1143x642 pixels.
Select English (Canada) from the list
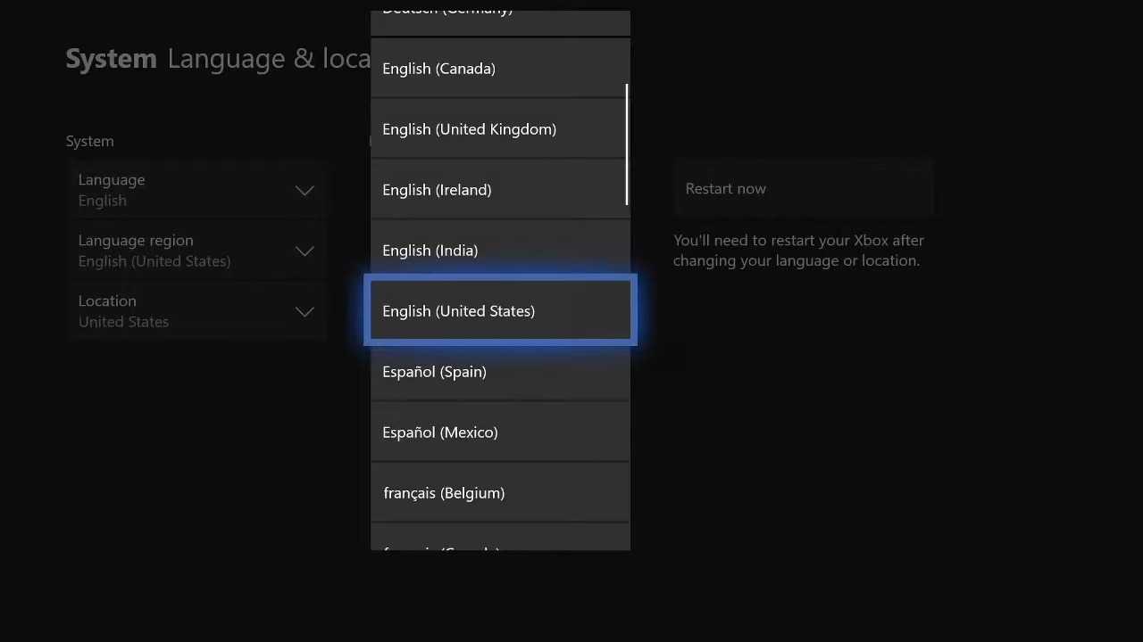[499, 69]
